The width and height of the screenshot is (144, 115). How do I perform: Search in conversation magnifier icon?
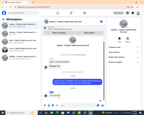[128, 39]
